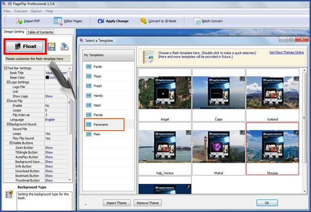Image resolution: width=311 pixels, height=212 pixels.
Task: Click the Float template button
Action: pos(24,46)
